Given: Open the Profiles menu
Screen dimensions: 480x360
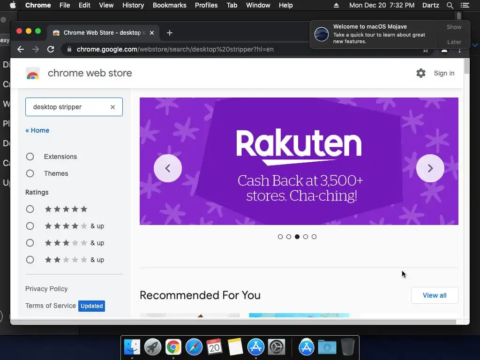Looking at the screenshot, I should (x=206, y=5).
